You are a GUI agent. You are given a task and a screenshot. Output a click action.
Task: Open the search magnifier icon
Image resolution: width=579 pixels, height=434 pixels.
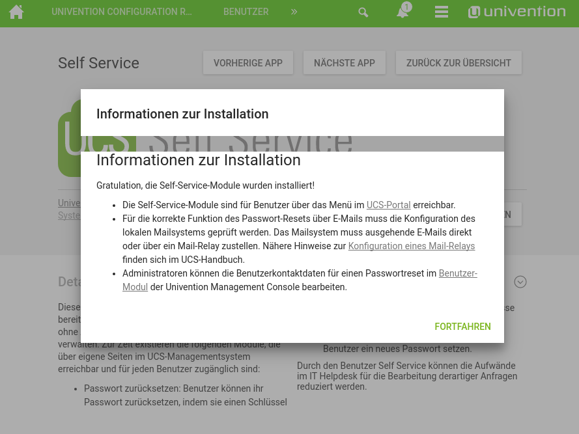tap(363, 12)
